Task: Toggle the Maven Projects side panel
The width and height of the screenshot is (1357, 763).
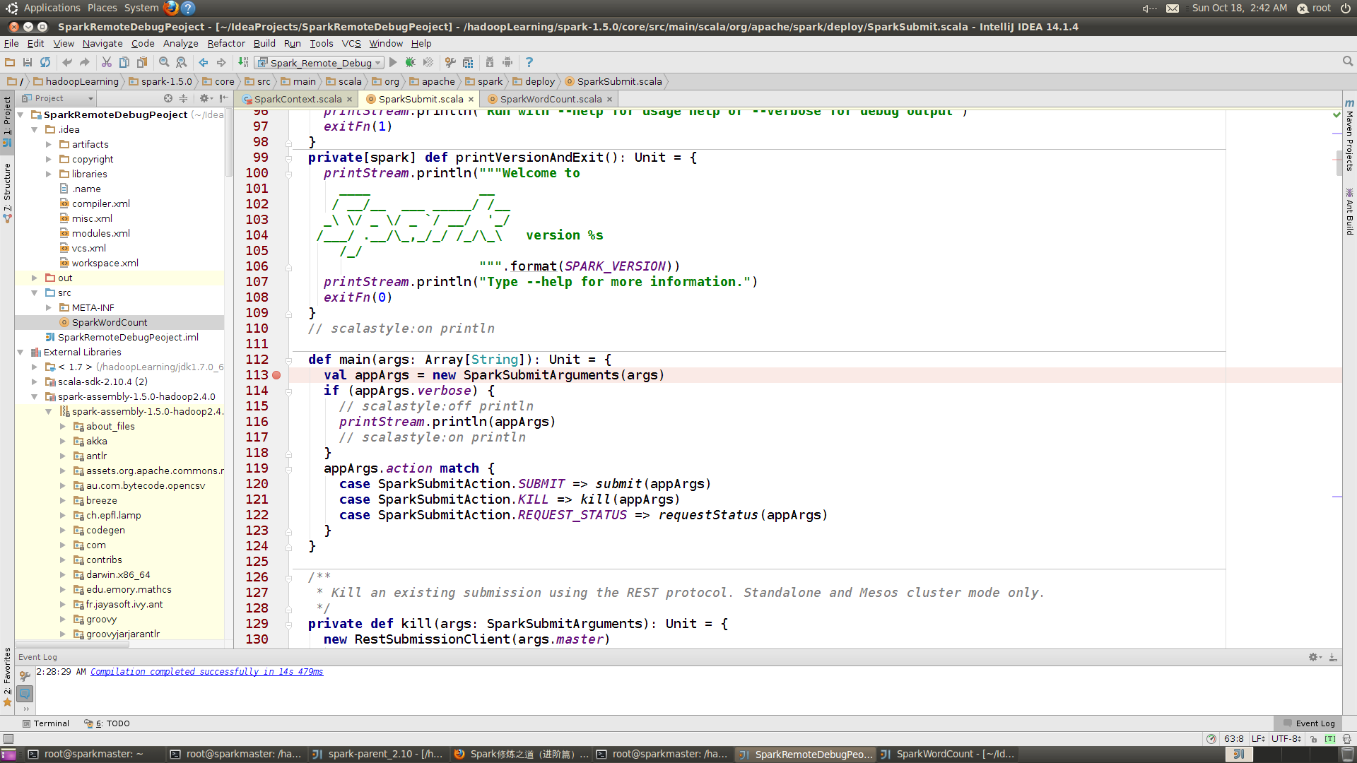Action: pyautogui.click(x=1349, y=135)
